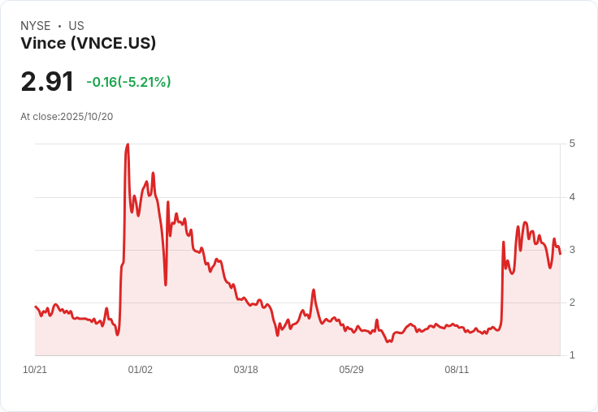This screenshot has width=598, height=412.
Task: Click the Vince (VNCE.US) stock title
Action: pyautogui.click(x=88, y=43)
